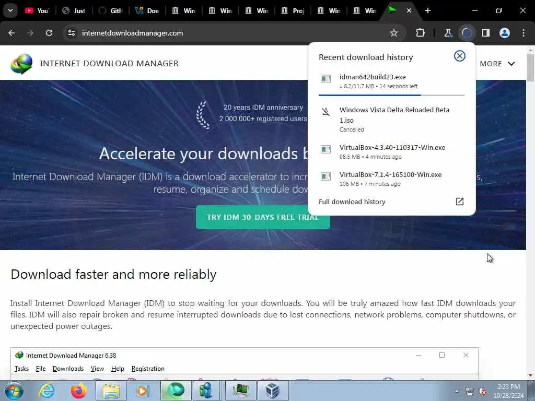Image resolution: width=535 pixels, height=401 pixels.
Task: Click Help menu in IDM screenshot
Action: coord(118,369)
